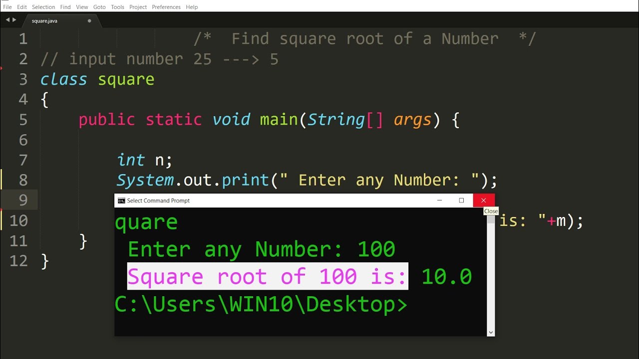The height and width of the screenshot is (359, 639).
Task: Click the string " Enter any Number: " in code
Action: click(379, 180)
